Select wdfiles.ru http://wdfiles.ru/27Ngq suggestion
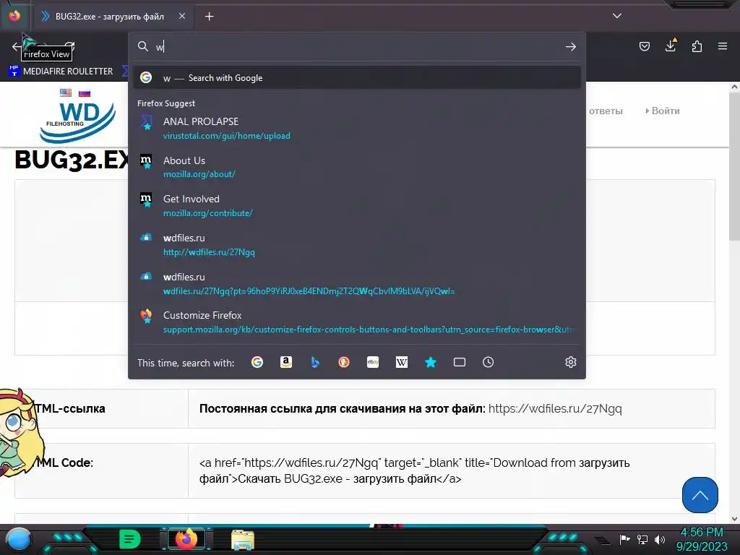Viewport: 740px width, 555px height. tap(357, 245)
